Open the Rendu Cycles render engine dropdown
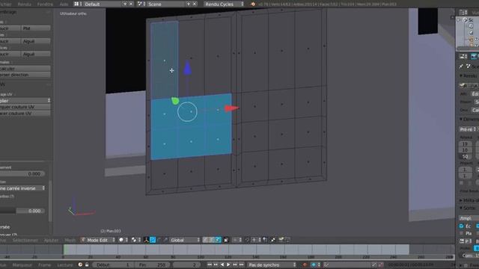Screen dimensions: 479x269 click(x=224, y=4)
